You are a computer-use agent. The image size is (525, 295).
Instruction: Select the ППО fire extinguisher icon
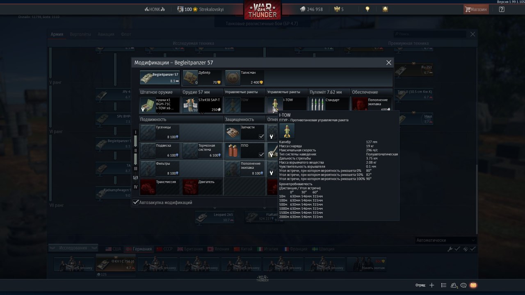[233, 150]
